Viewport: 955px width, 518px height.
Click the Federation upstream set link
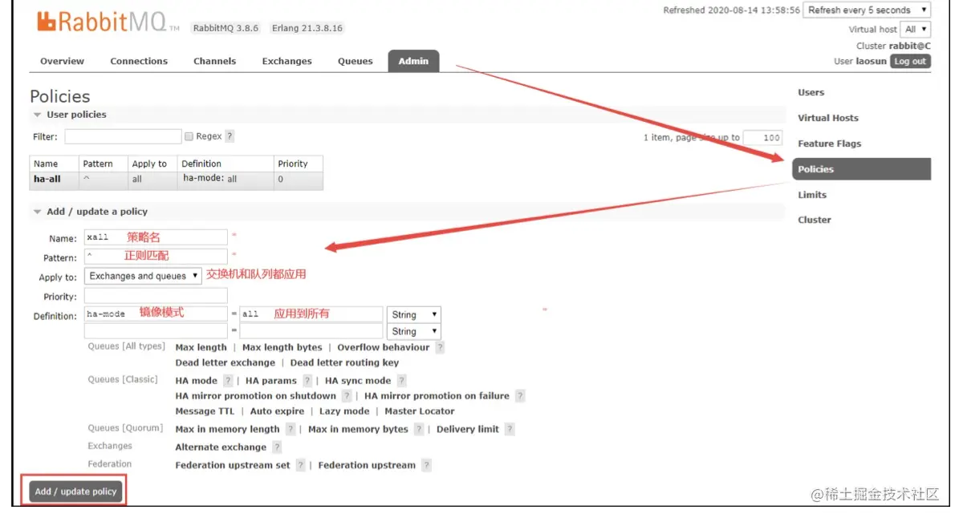tap(232, 465)
